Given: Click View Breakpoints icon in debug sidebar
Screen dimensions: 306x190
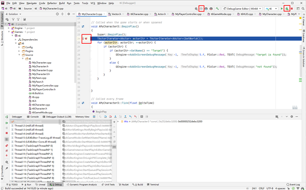Looking at the screenshot, I should tap(7, 146).
